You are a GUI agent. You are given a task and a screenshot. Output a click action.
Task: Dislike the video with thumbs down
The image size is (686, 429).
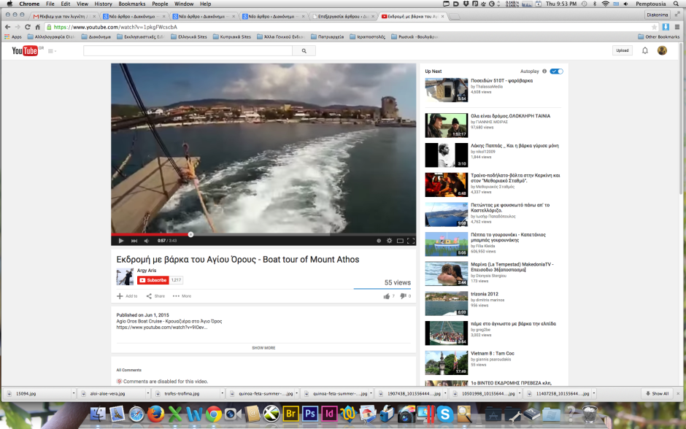click(403, 296)
